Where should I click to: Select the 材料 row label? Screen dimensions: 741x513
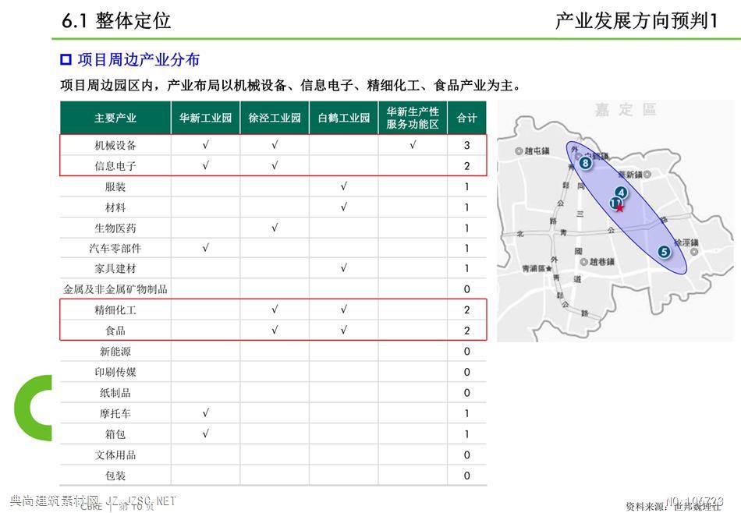115,207
